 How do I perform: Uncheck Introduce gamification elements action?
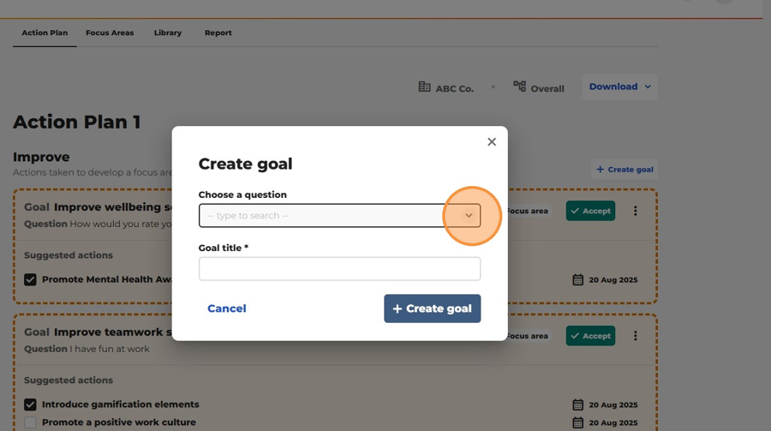point(30,404)
